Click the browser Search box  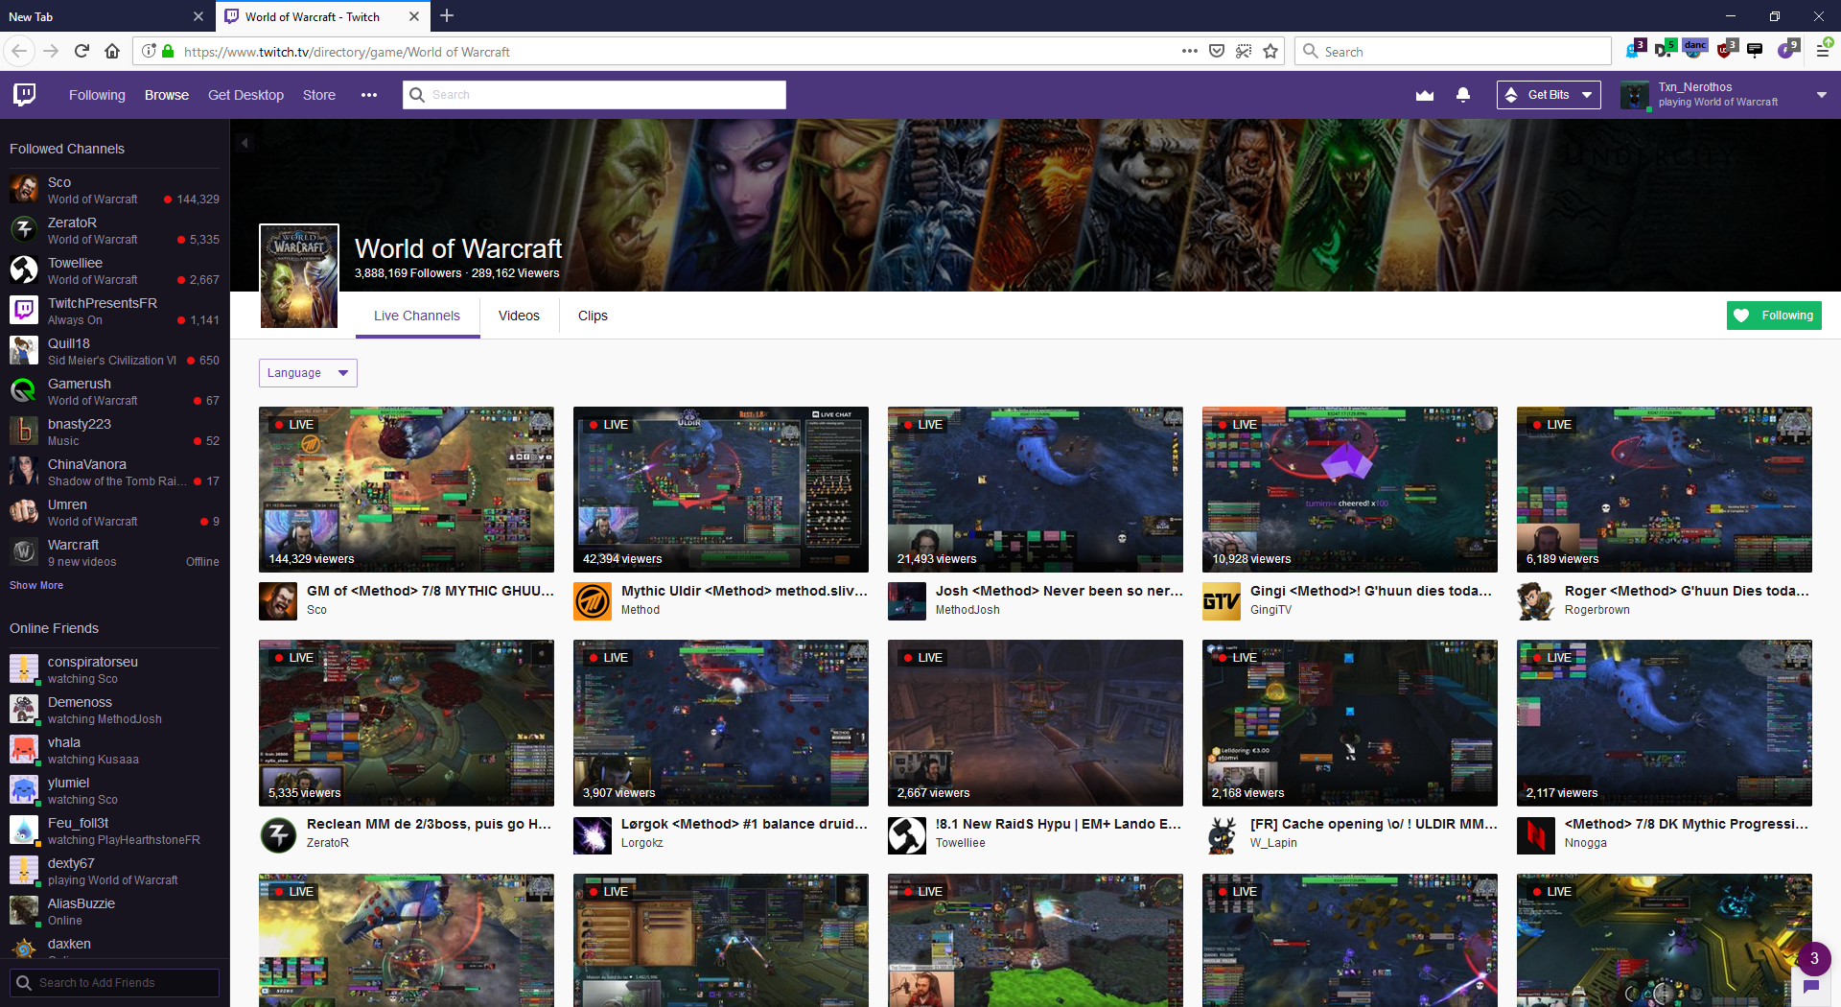click(1453, 52)
